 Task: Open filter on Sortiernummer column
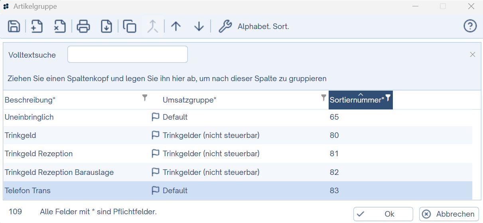pos(388,98)
